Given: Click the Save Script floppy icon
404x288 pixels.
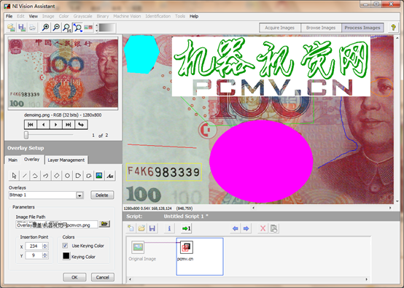Looking at the screenshot, I should 152,228.
